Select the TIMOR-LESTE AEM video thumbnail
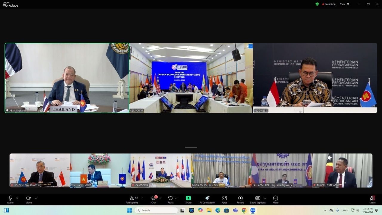Image resolution: width=382 pixels, height=215 pixels. 342,170
